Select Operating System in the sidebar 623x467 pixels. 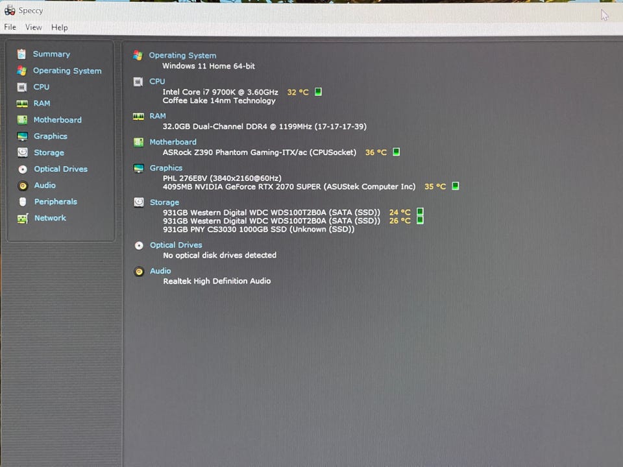pos(67,71)
